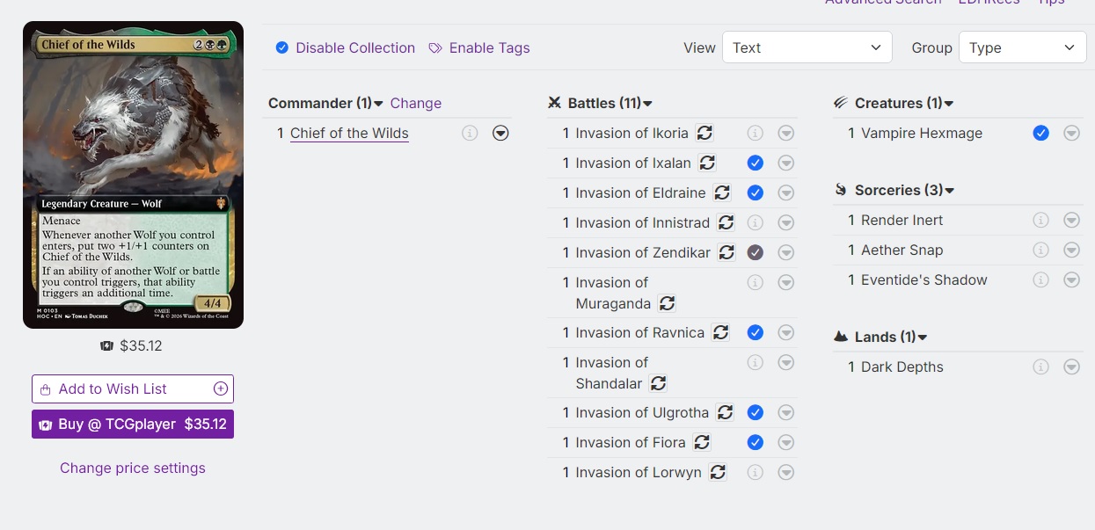Click the info icon for Invasion of Innistrad
The image size is (1095, 530).
click(x=755, y=222)
